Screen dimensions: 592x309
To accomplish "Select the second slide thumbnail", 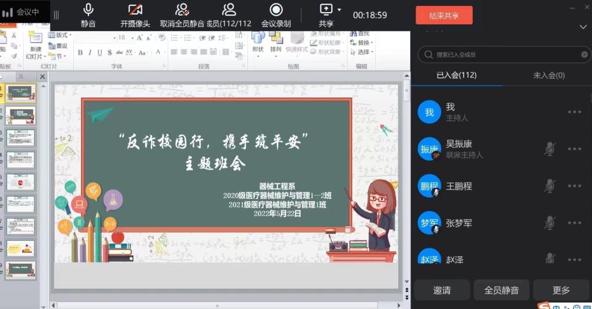I will tap(21, 116).
